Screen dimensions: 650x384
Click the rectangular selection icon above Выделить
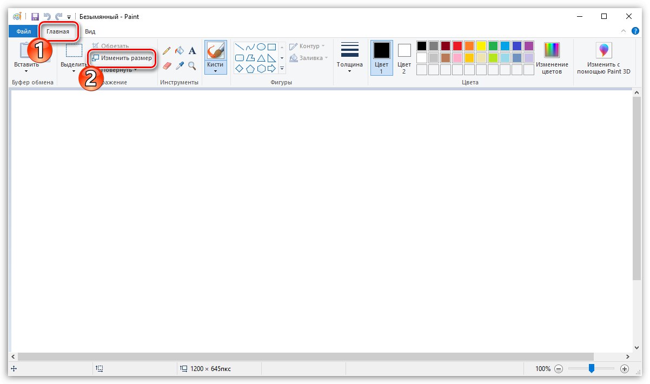click(74, 51)
